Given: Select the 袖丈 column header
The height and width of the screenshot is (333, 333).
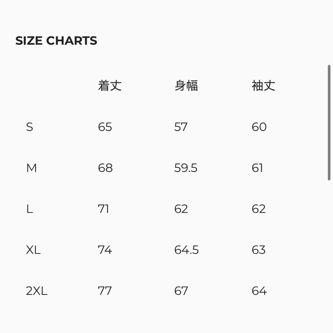Looking at the screenshot, I should 263,85.
